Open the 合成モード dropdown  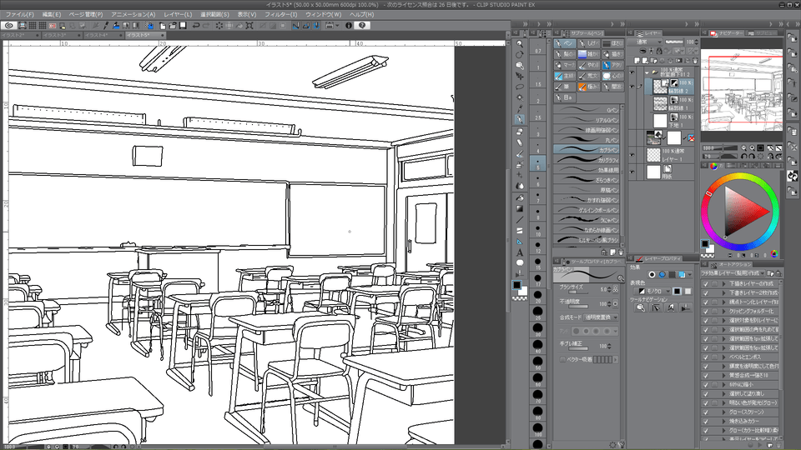tap(601, 317)
